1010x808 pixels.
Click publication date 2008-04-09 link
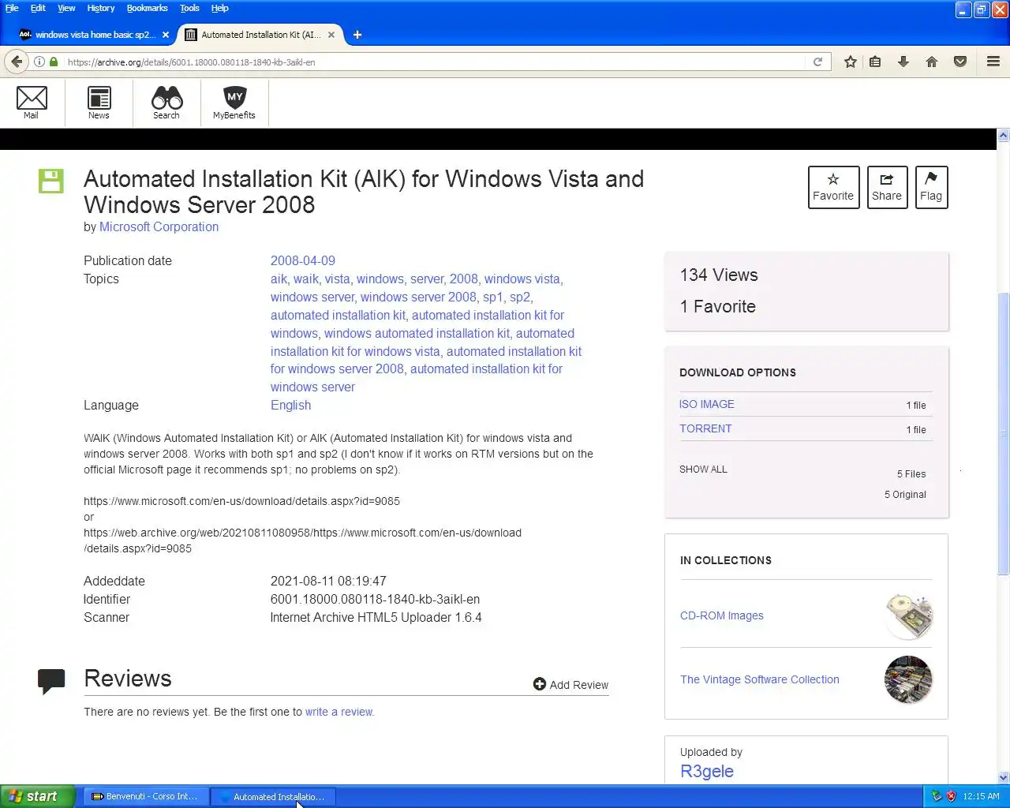(303, 260)
